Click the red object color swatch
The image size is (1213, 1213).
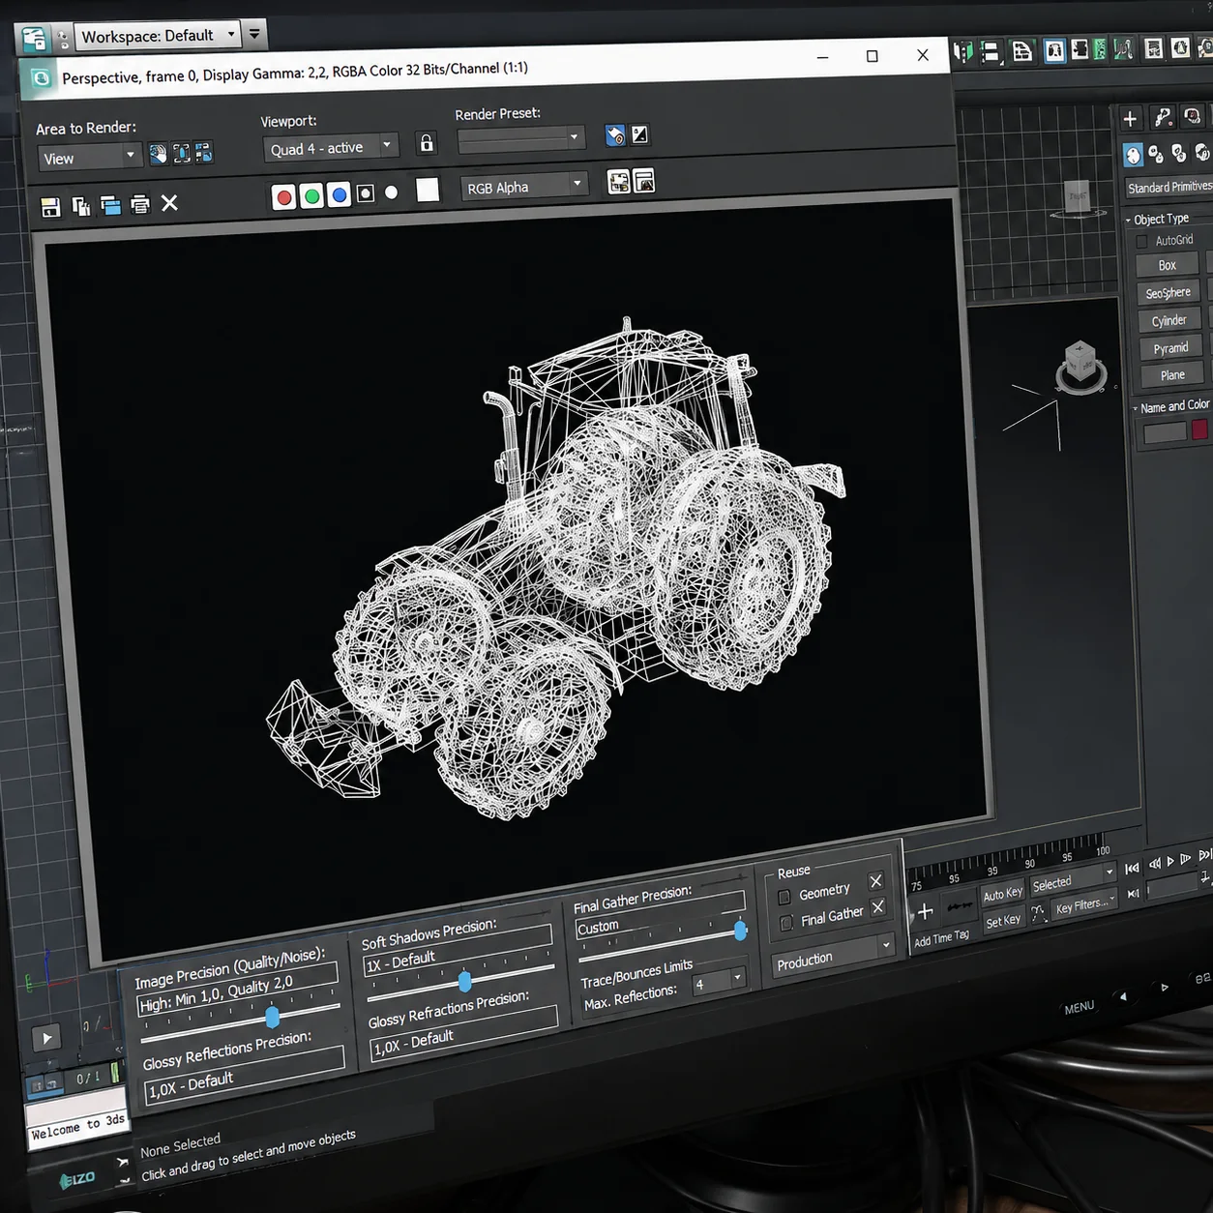click(1199, 429)
